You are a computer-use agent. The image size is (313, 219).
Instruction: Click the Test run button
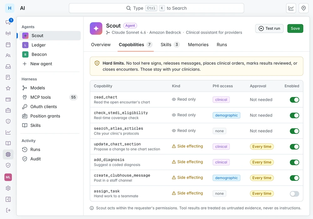coord(269,28)
